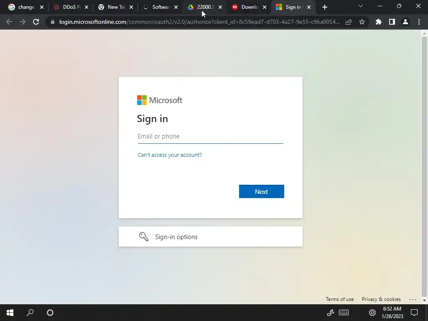Open the settings gear tray icon
428x321 pixels.
(372, 313)
